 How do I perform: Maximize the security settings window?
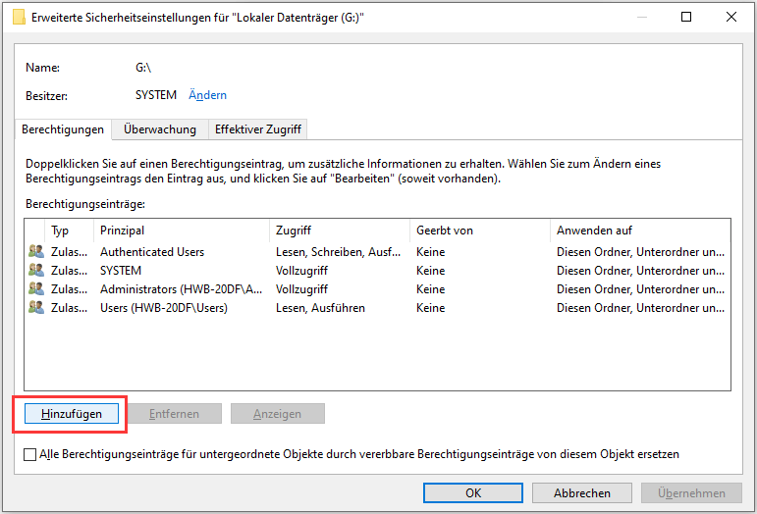[686, 17]
